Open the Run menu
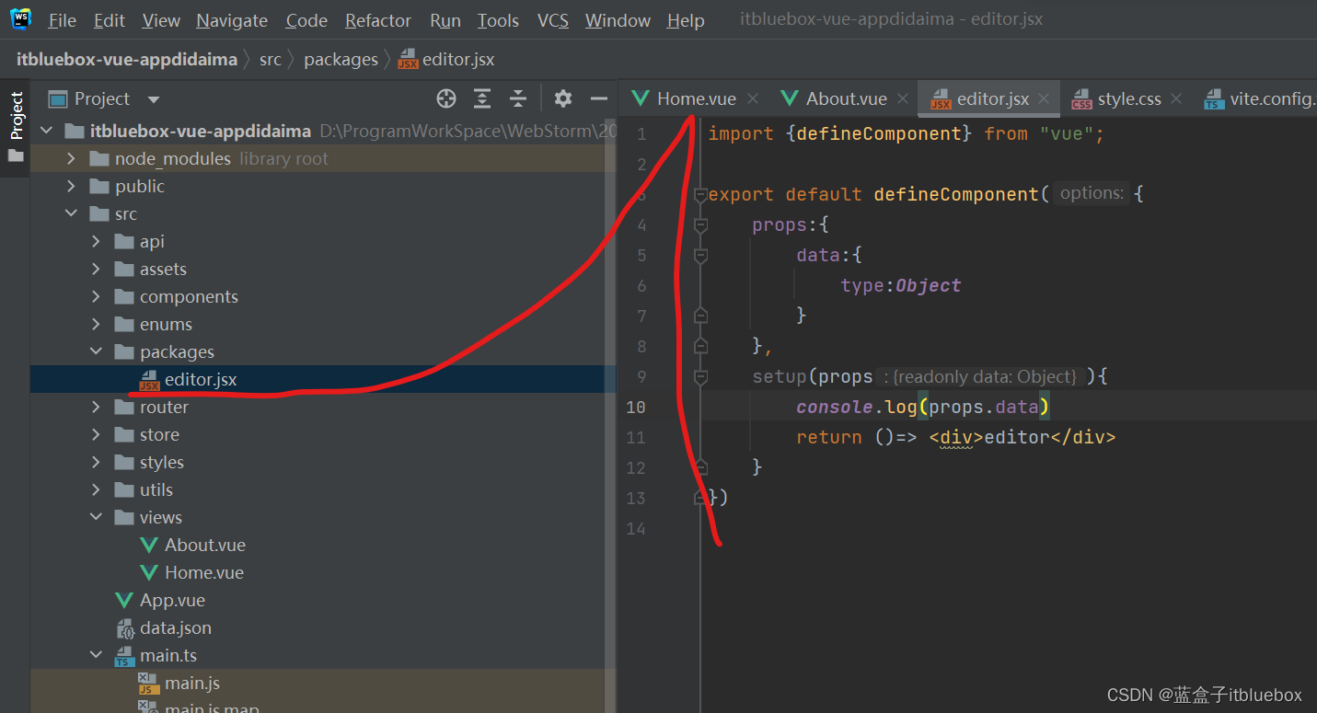 click(445, 20)
